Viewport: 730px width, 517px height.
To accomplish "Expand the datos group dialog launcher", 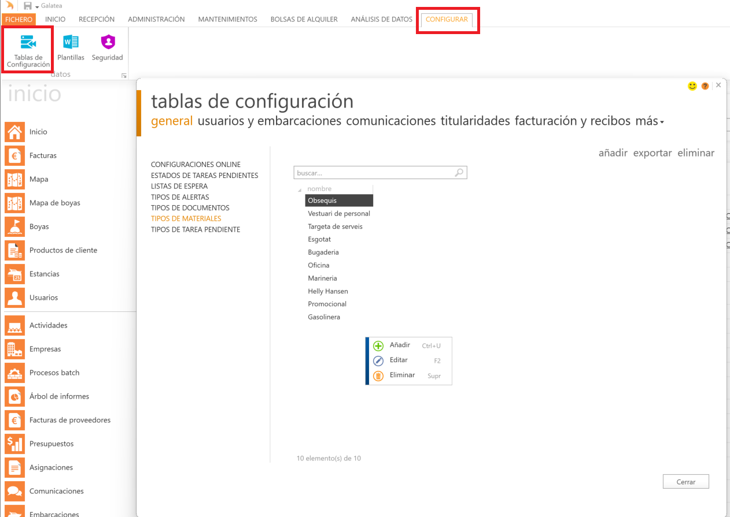I will coord(123,76).
